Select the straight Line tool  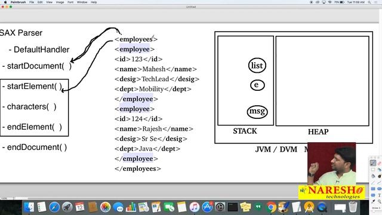(x=373, y=182)
